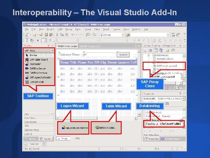
Task: Toggle the Toolbox auto-hide pin
Action: tap(48, 46)
